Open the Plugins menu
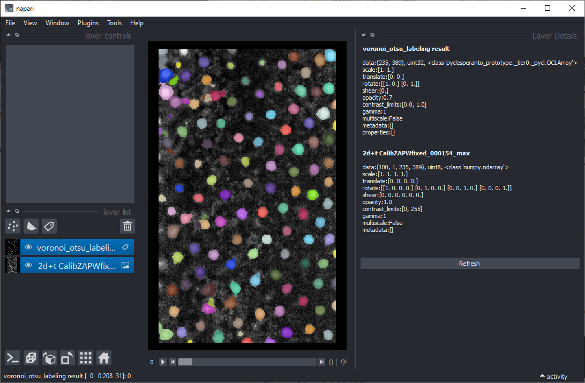This screenshot has width=585, height=383. click(x=88, y=23)
